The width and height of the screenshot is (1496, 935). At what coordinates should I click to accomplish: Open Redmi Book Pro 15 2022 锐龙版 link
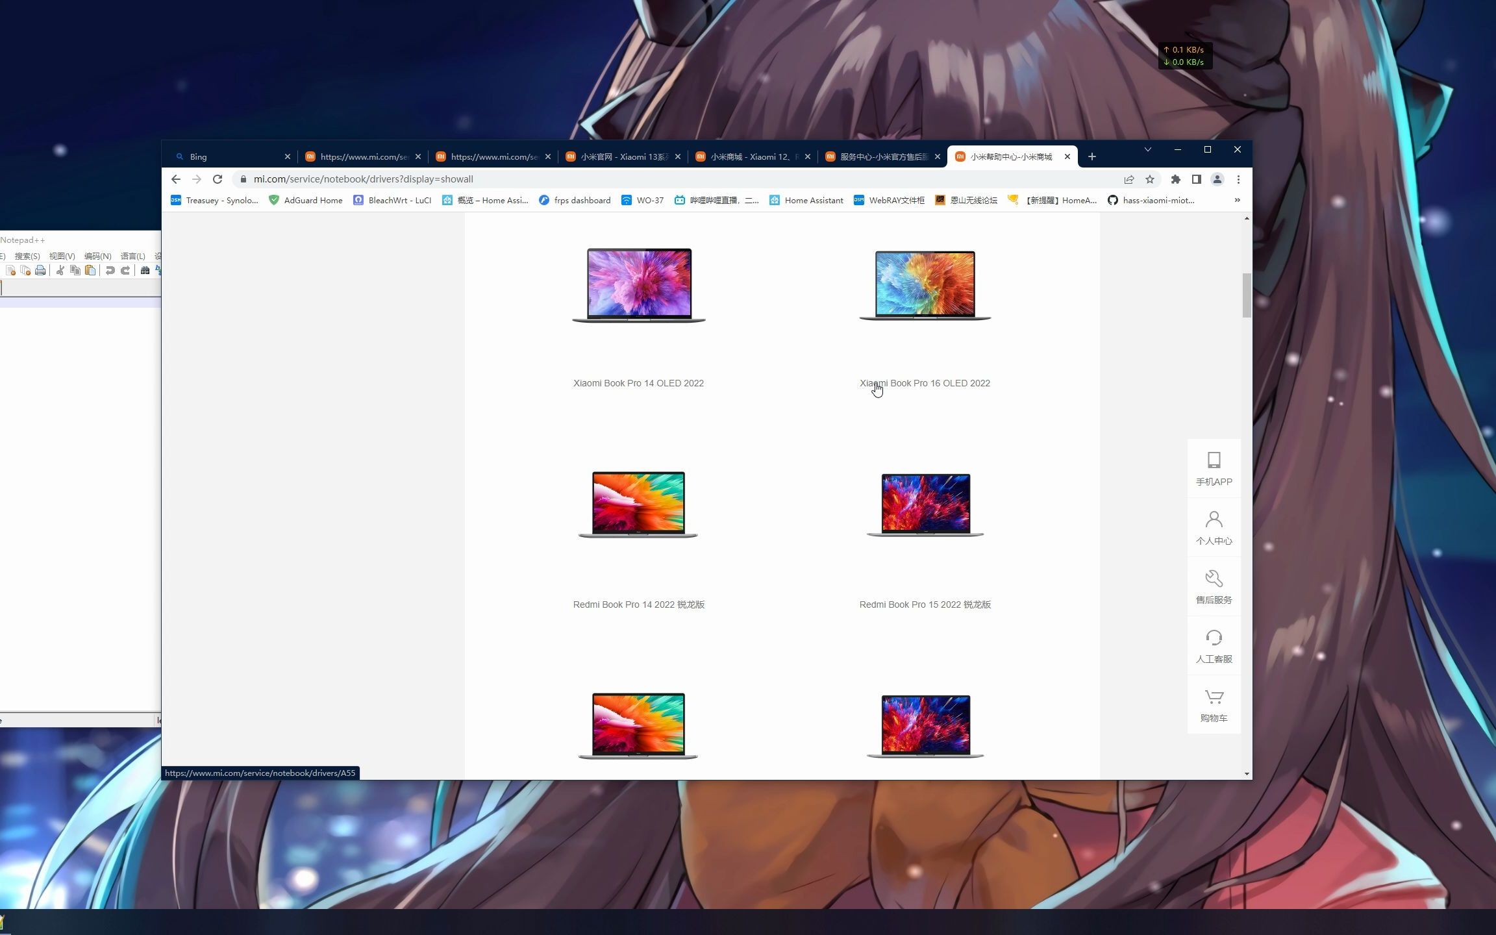(x=925, y=605)
